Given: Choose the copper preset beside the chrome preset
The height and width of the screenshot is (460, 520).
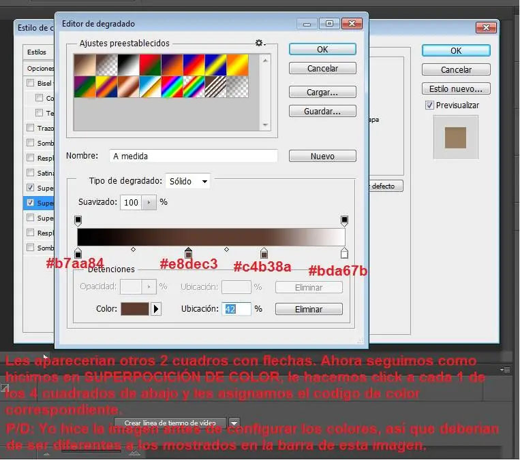Looking at the screenshot, I should click(128, 87).
